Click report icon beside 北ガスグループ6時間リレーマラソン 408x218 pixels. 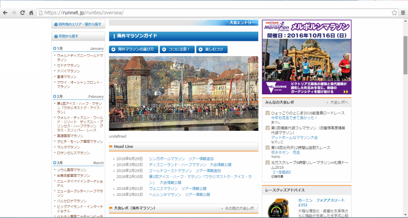pyautogui.click(x=267, y=162)
